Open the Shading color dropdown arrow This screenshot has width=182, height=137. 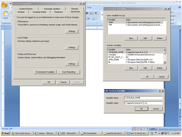click(91, 18)
